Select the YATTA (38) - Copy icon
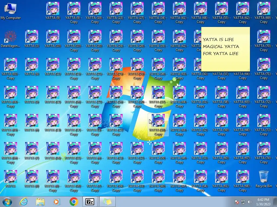 point(158,125)
